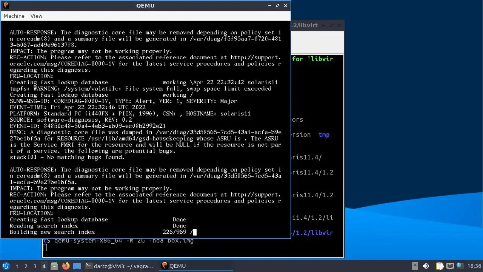Click the 'EVENT-TIME: Fri Apr 22 22:32:46' line
483x272 pixels.
77,107
